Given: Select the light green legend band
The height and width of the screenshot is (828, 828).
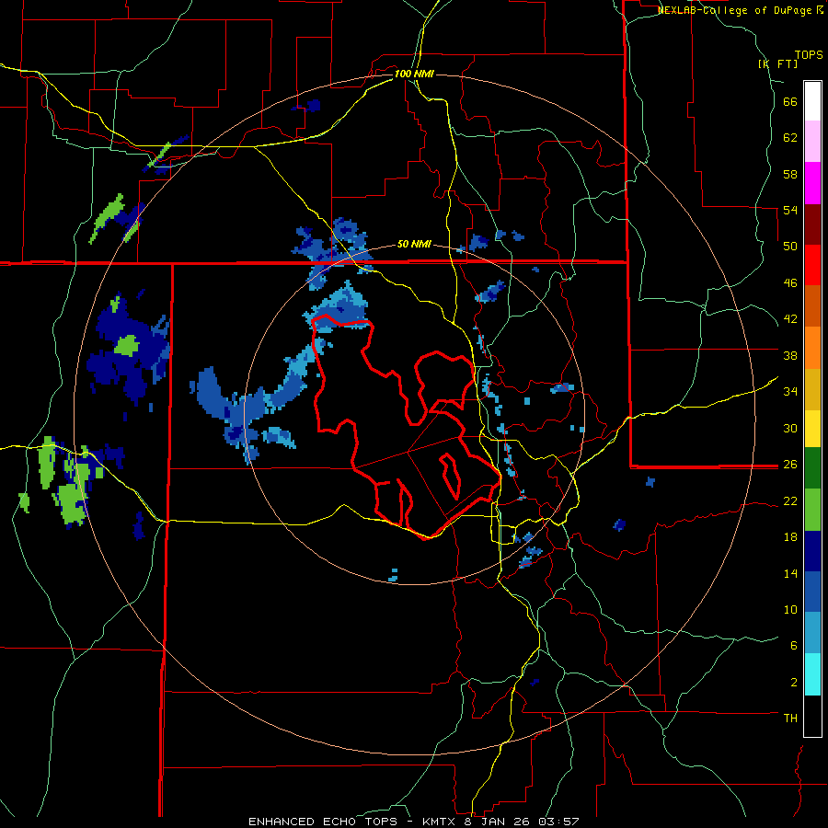Looking at the screenshot, I should tap(812, 510).
